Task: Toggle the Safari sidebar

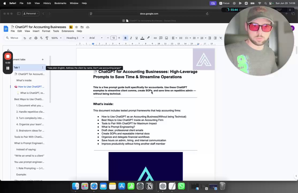Action: point(19,13)
